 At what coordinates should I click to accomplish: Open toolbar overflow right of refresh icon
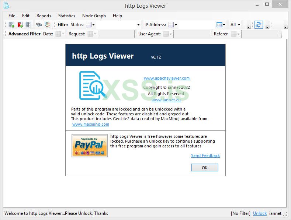(x=267, y=27)
